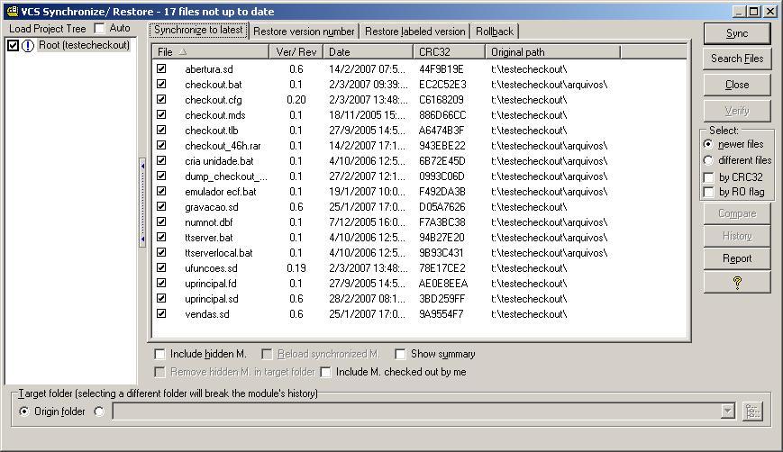Image resolution: width=783 pixels, height=452 pixels.
Task: Sort by the Original path column header
Action: (x=552, y=52)
